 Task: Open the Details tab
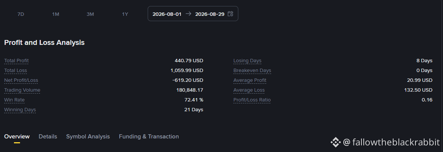[48, 137]
